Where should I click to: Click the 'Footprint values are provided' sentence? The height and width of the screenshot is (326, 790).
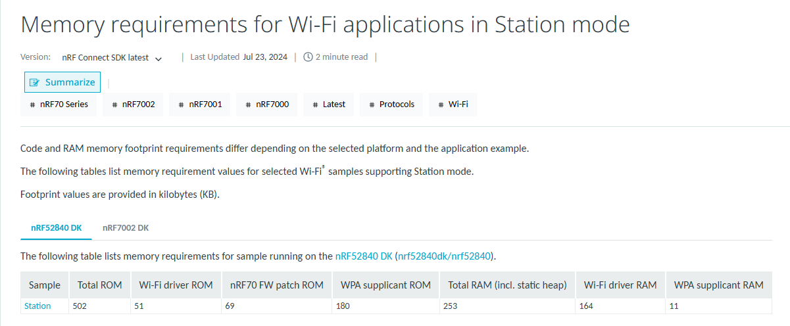click(x=120, y=195)
